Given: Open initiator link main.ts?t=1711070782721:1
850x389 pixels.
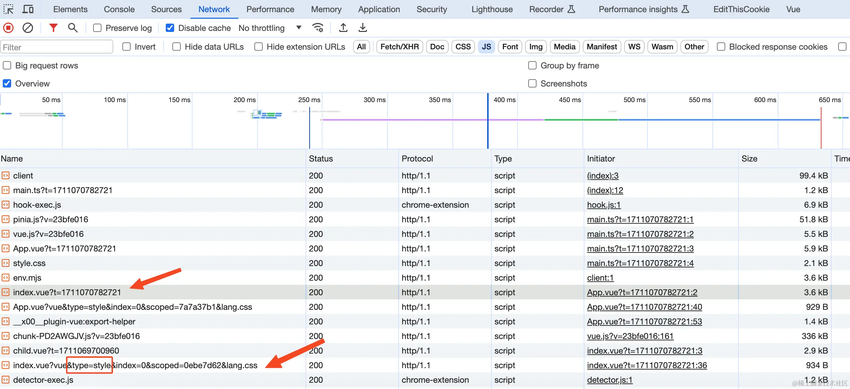Looking at the screenshot, I should tap(640, 220).
